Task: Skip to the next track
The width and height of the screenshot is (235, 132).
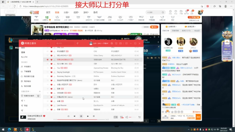Action: 88,116
